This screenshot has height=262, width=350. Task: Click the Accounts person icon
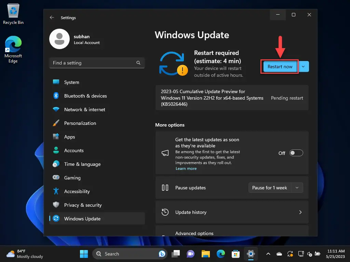coord(56,150)
